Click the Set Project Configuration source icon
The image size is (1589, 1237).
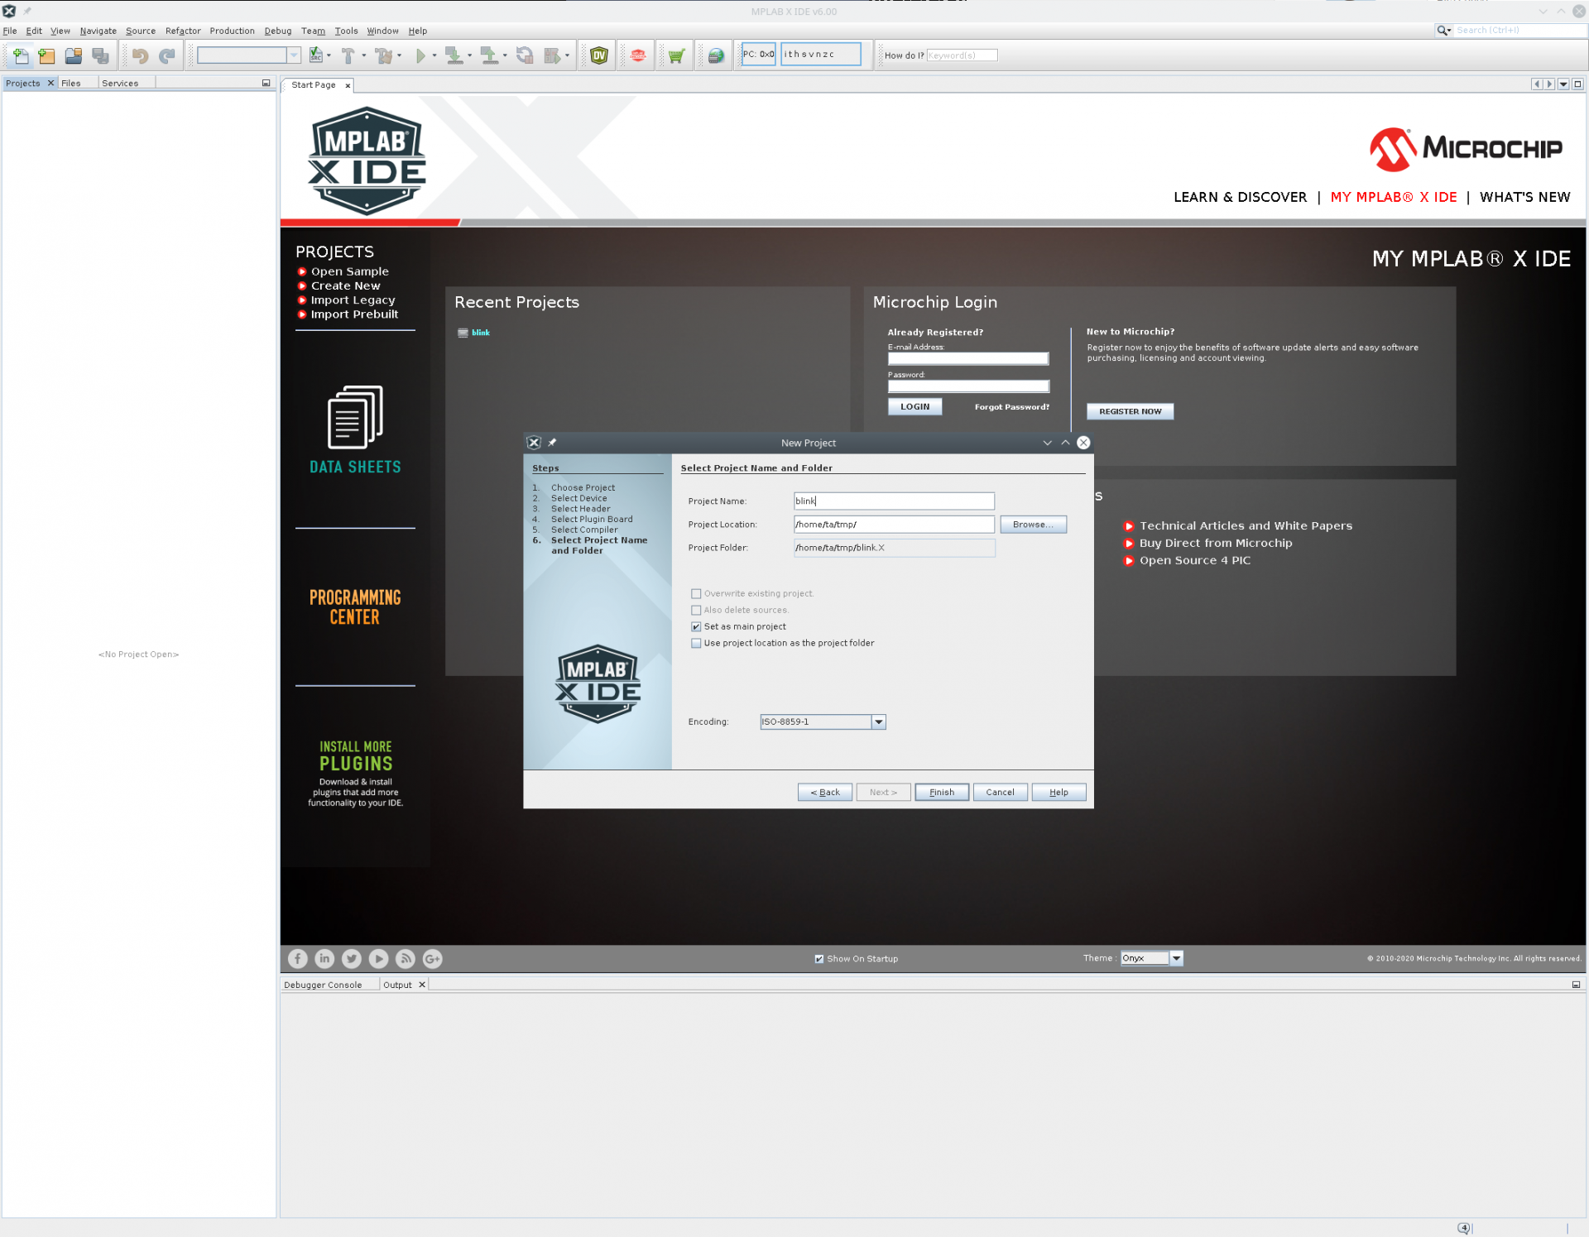tap(316, 55)
